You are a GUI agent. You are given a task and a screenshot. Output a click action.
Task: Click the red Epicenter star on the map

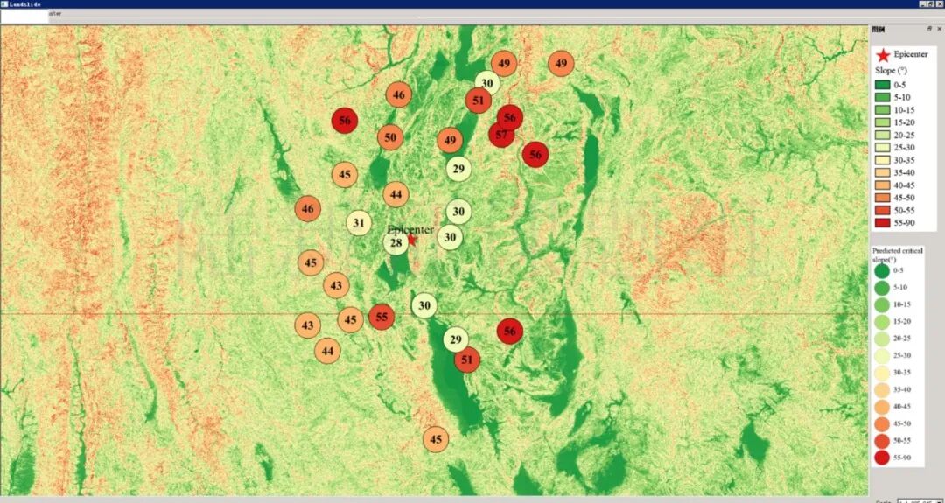[411, 240]
